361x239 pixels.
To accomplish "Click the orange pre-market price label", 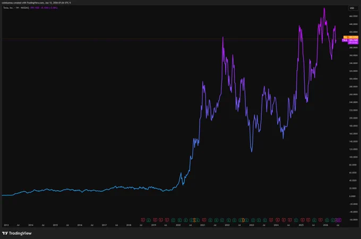I will (x=351, y=37).
